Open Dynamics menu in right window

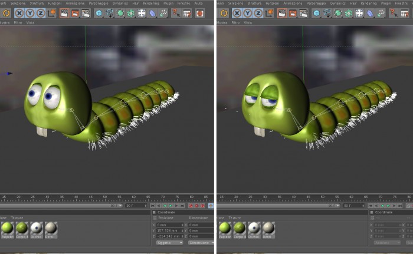click(x=337, y=3)
